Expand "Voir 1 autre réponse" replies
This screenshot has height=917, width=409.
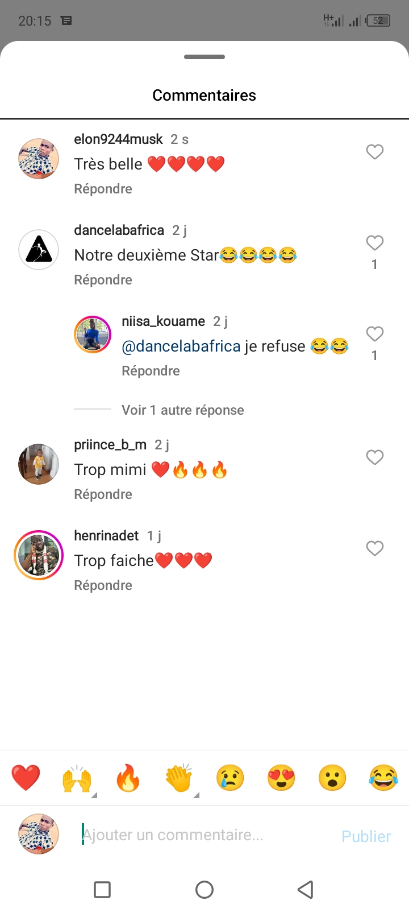click(x=182, y=410)
